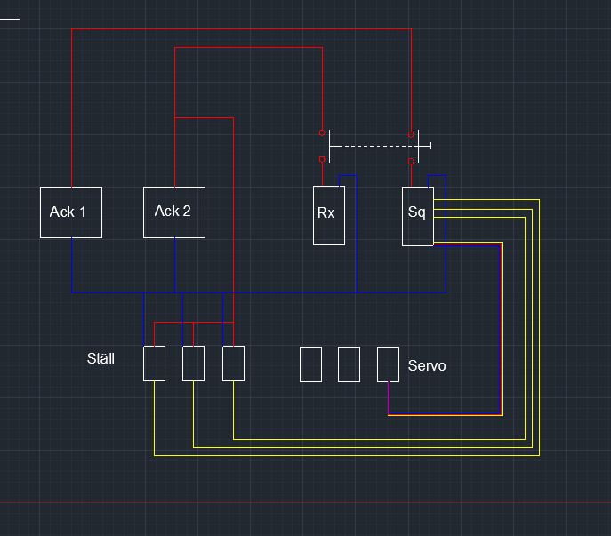Select the Ställ text label

coord(100,359)
